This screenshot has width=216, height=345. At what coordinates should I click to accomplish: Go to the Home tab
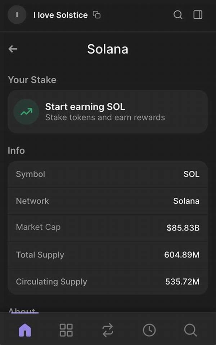[25, 330]
